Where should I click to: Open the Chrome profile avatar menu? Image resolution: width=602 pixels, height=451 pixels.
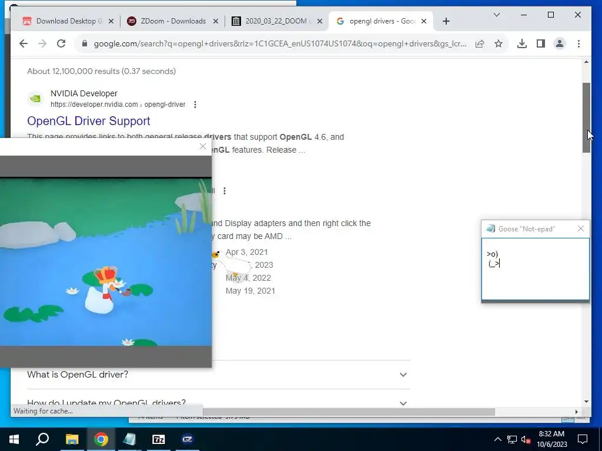coord(560,43)
